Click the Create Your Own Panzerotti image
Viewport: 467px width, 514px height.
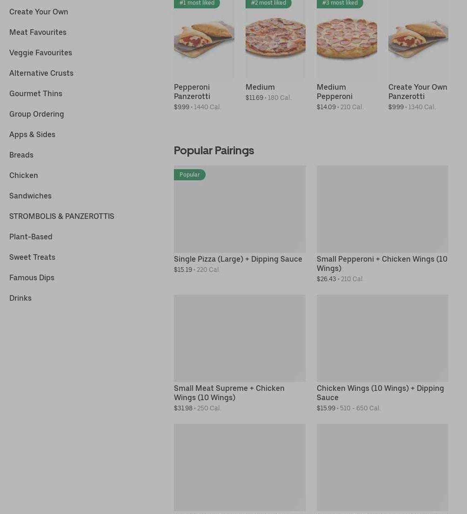point(418,40)
